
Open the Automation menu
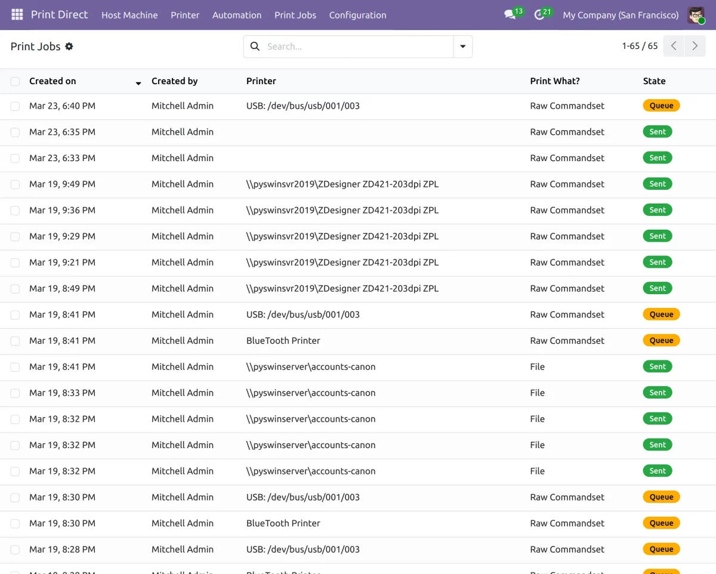237,15
